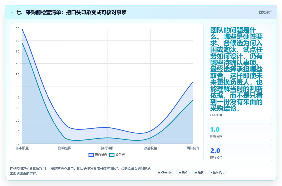
Task: Select the 表格 tag chip
Action: point(183,172)
